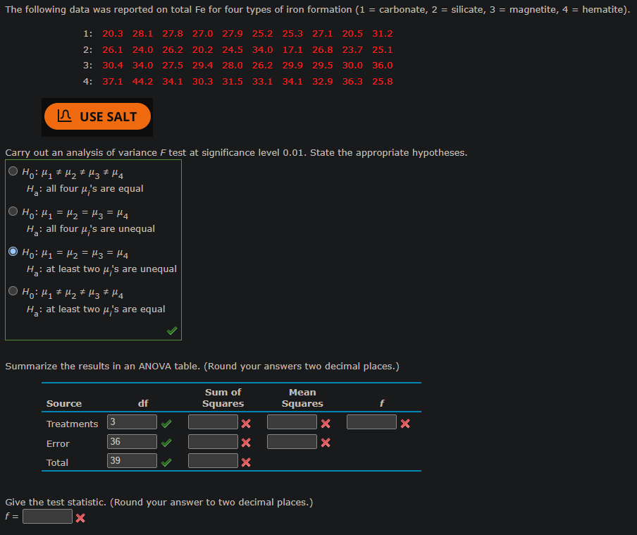
Task: Select Ha at least two unequal option
Action: tap(13, 252)
